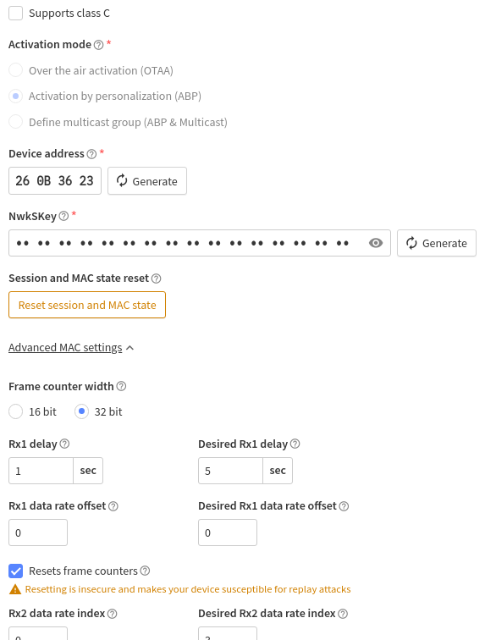Click the Frame counter width help icon

121,386
